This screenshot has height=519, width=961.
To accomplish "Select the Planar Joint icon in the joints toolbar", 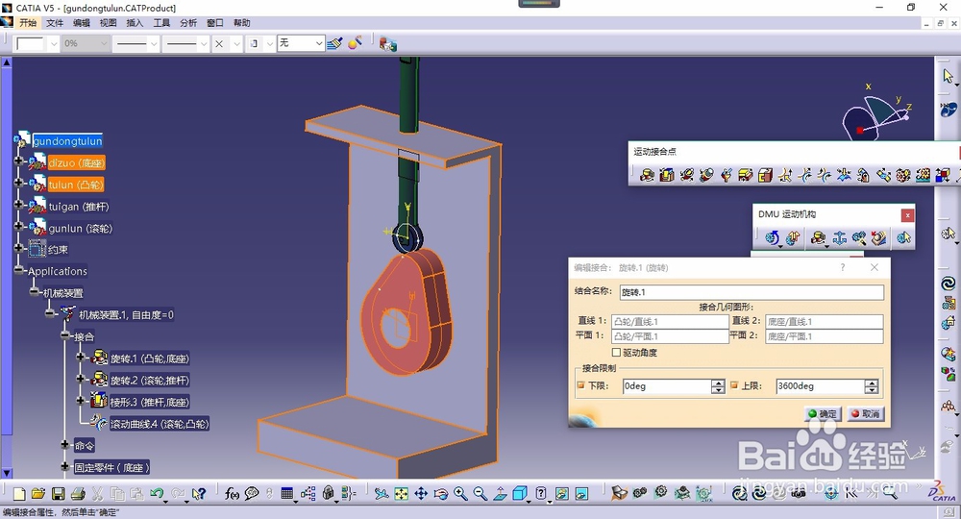I will 746,176.
